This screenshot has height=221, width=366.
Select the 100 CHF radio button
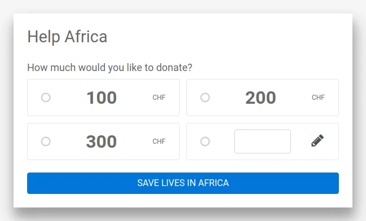(x=46, y=98)
